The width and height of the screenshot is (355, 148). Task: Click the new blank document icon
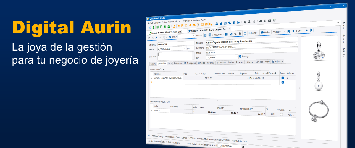149,38
